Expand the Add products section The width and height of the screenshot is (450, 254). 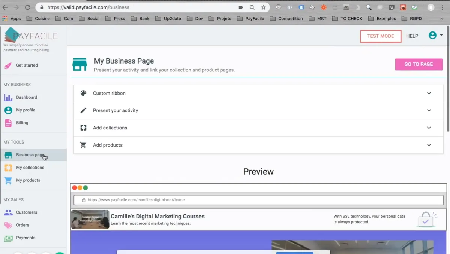click(x=258, y=145)
